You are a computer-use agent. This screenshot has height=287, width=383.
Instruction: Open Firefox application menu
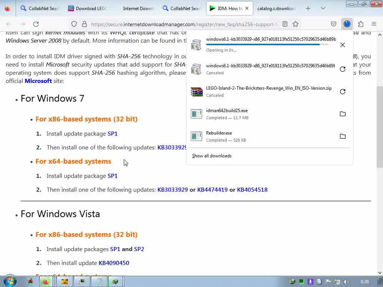(374, 24)
